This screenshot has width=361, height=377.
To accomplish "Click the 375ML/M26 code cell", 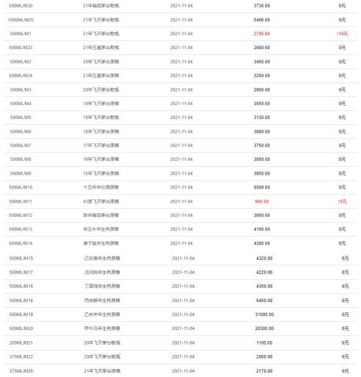I will pos(21,371).
